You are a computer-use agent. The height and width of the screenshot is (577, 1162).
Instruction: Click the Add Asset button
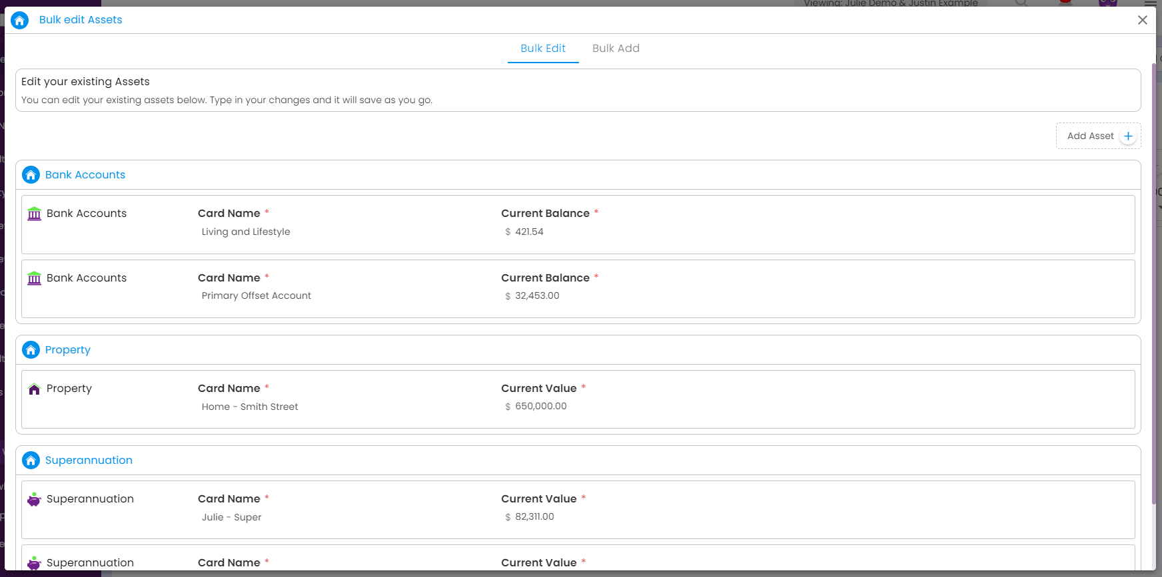coord(1098,136)
